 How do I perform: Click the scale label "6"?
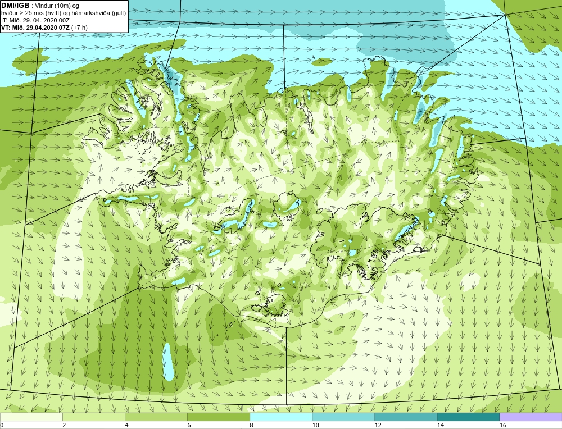[x=189, y=425]
